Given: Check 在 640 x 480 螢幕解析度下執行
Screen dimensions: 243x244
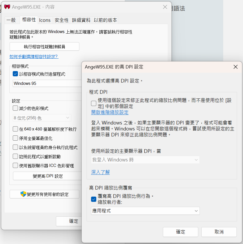Looking at the screenshot, I should [15, 129].
